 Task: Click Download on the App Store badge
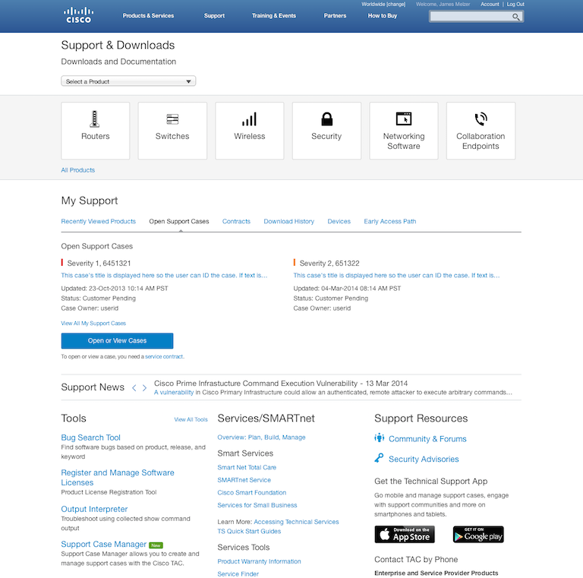coord(405,535)
